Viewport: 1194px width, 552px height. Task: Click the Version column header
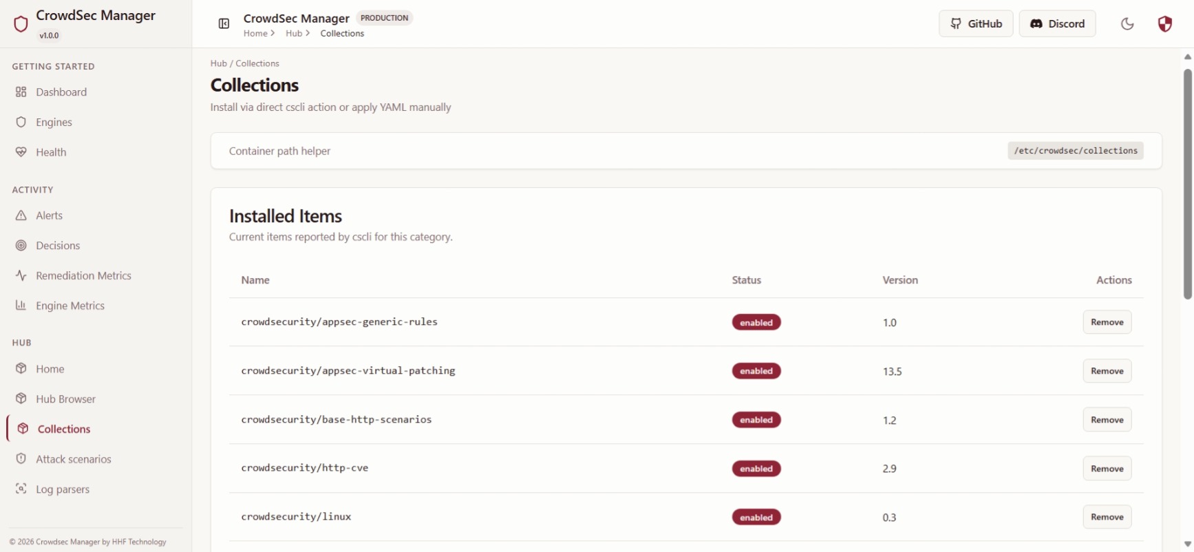tap(900, 280)
